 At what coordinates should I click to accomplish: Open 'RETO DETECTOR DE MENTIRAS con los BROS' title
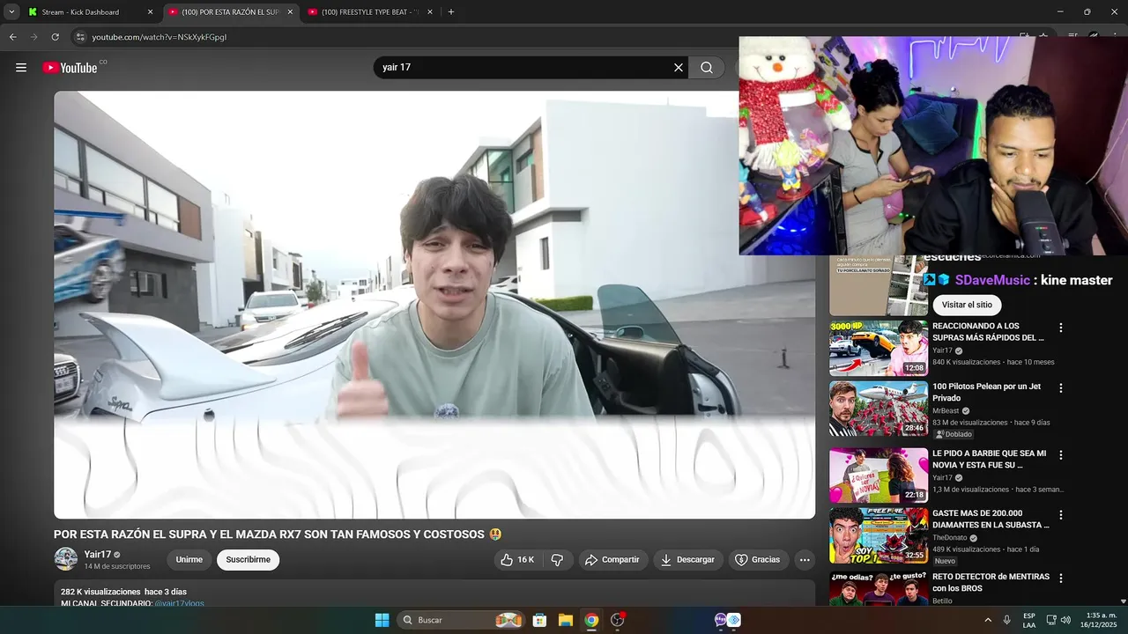click(x=991, y=582)
